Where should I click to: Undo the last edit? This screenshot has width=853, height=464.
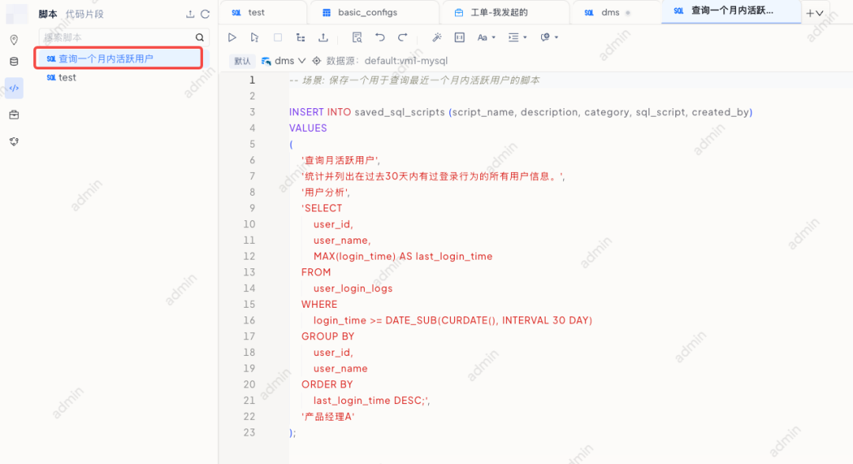[x=380, y=38]
